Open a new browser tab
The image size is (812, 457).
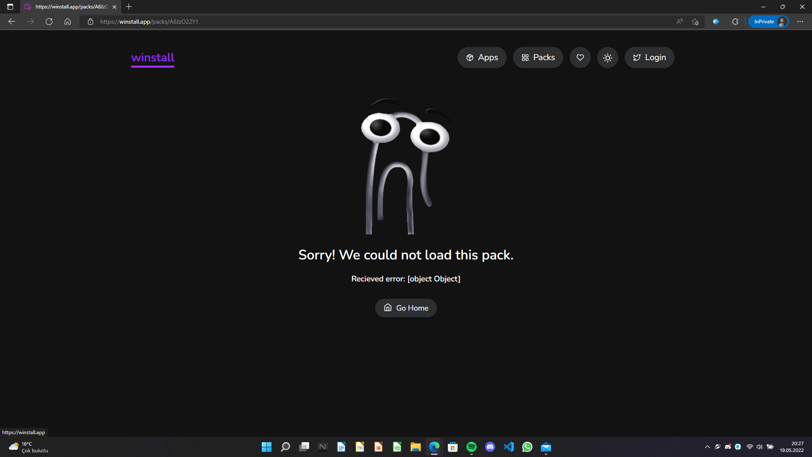click(129, 7)
